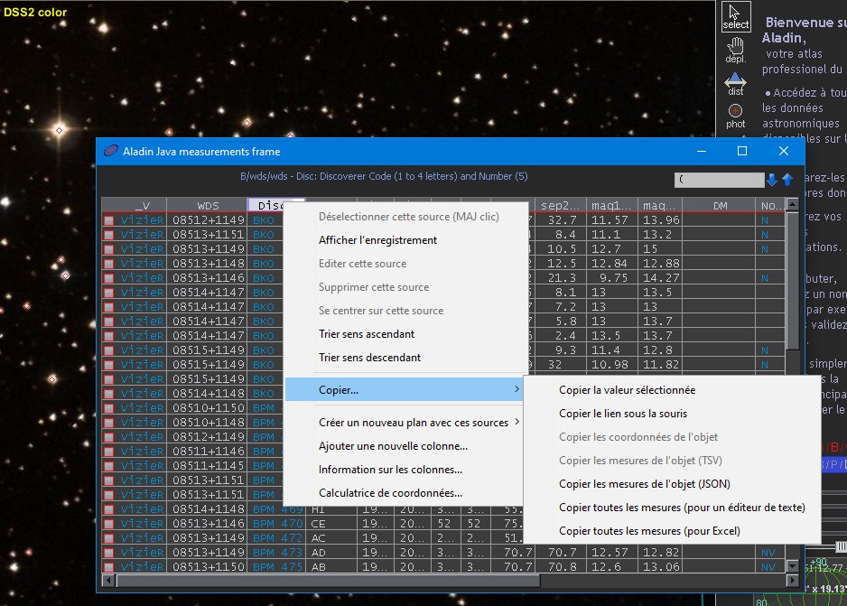Select 'Trier sens ascendant'
The width and height of the screenshot is (847, 606).
(x=367, y=334)
